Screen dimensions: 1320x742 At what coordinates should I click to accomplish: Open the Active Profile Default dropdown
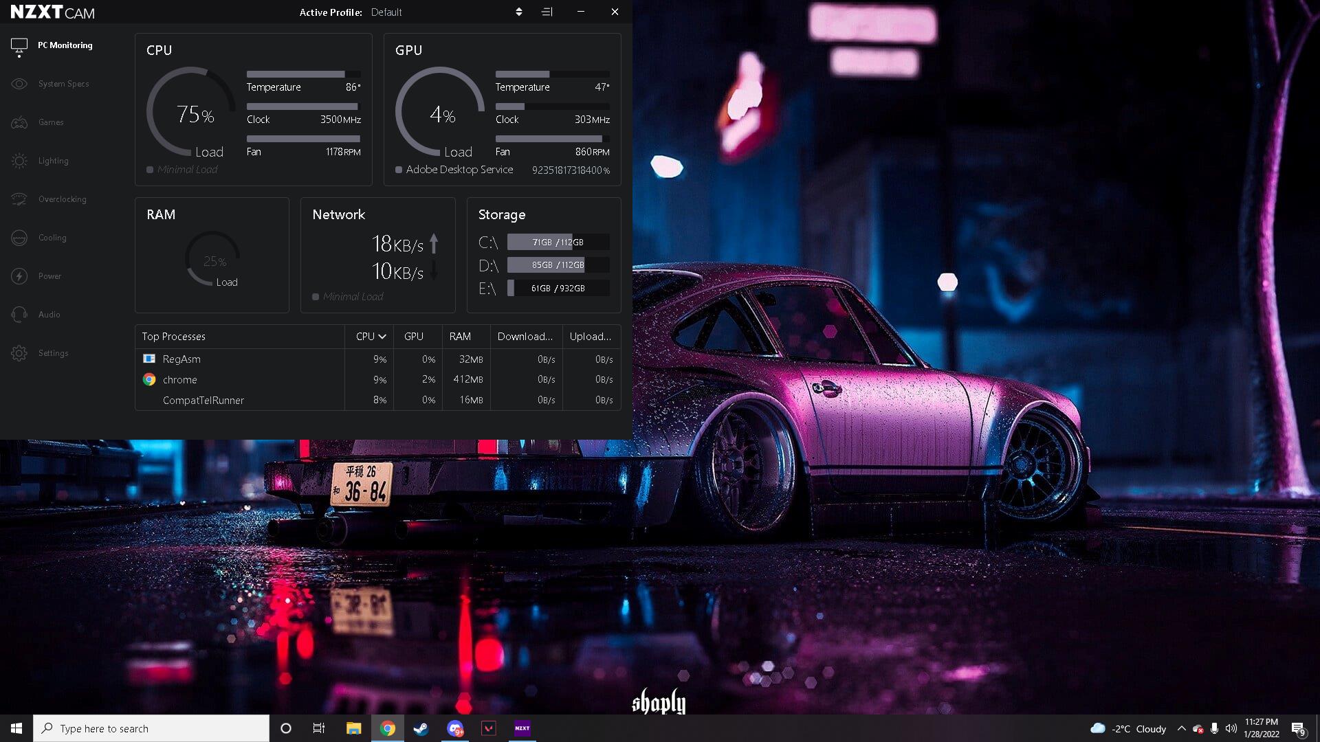[518, 12]
